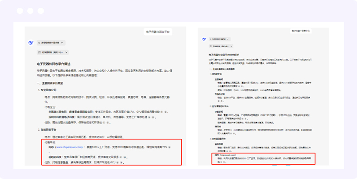Click first citation badge after 'GPU等领域具备优势'

162,112
